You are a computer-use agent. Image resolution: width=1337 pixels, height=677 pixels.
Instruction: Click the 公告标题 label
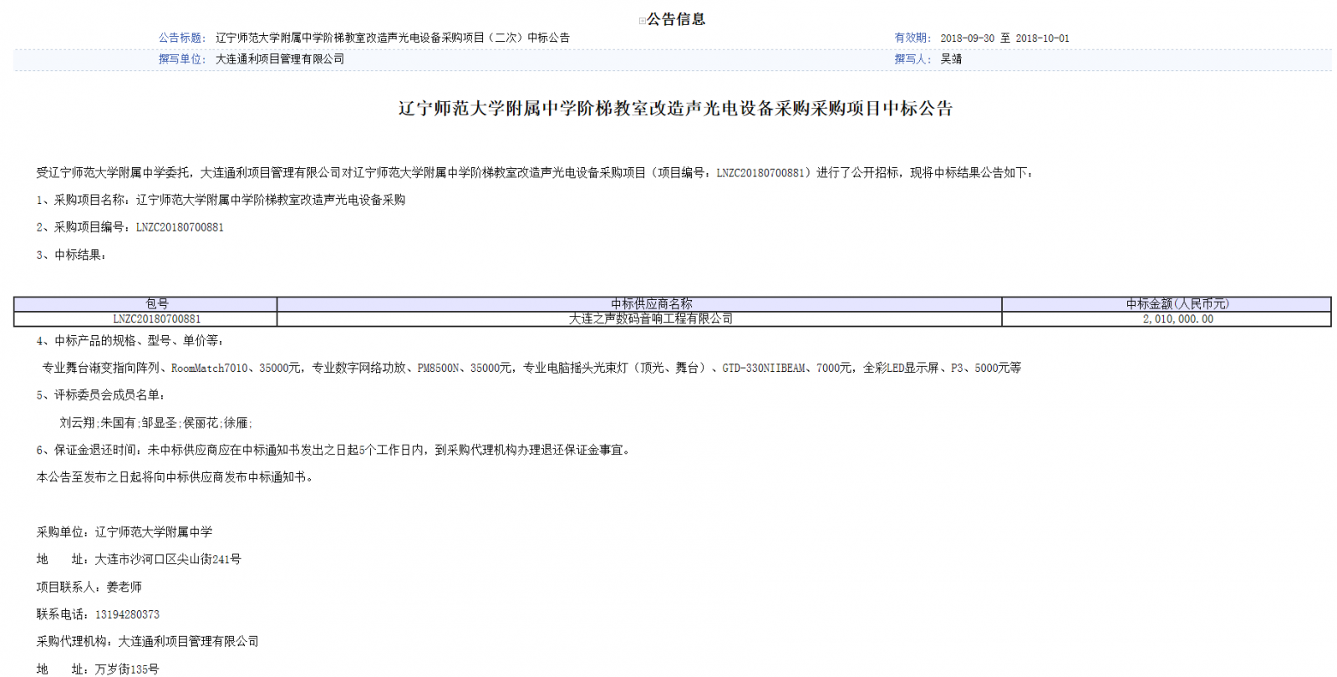(181, 38)
